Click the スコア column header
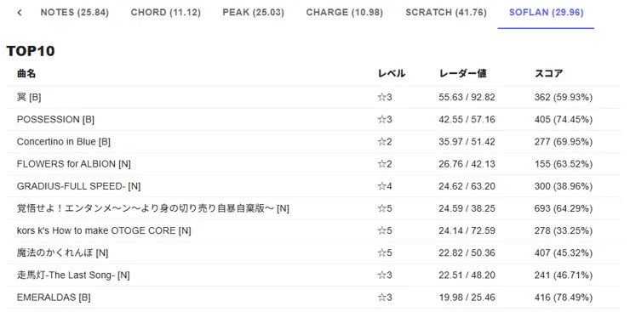The width and height of the screenshot is (630, 312). pyautogui.click(x=548, y=74)
